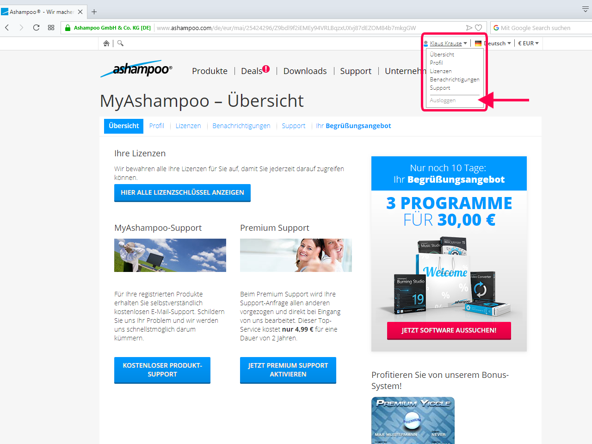Viewport: 592px width, 444px height.
Task: Select Lizenzen in the account menu
Action: 441,71
